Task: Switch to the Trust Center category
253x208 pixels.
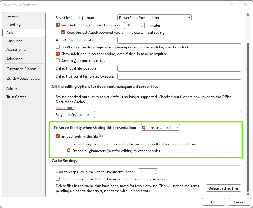Action: (16, 97)
